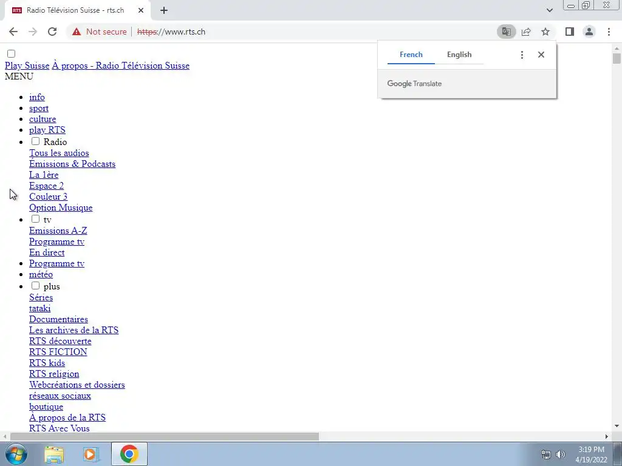
Task: Open the Espace 2 link
Action: pos(46,186)
